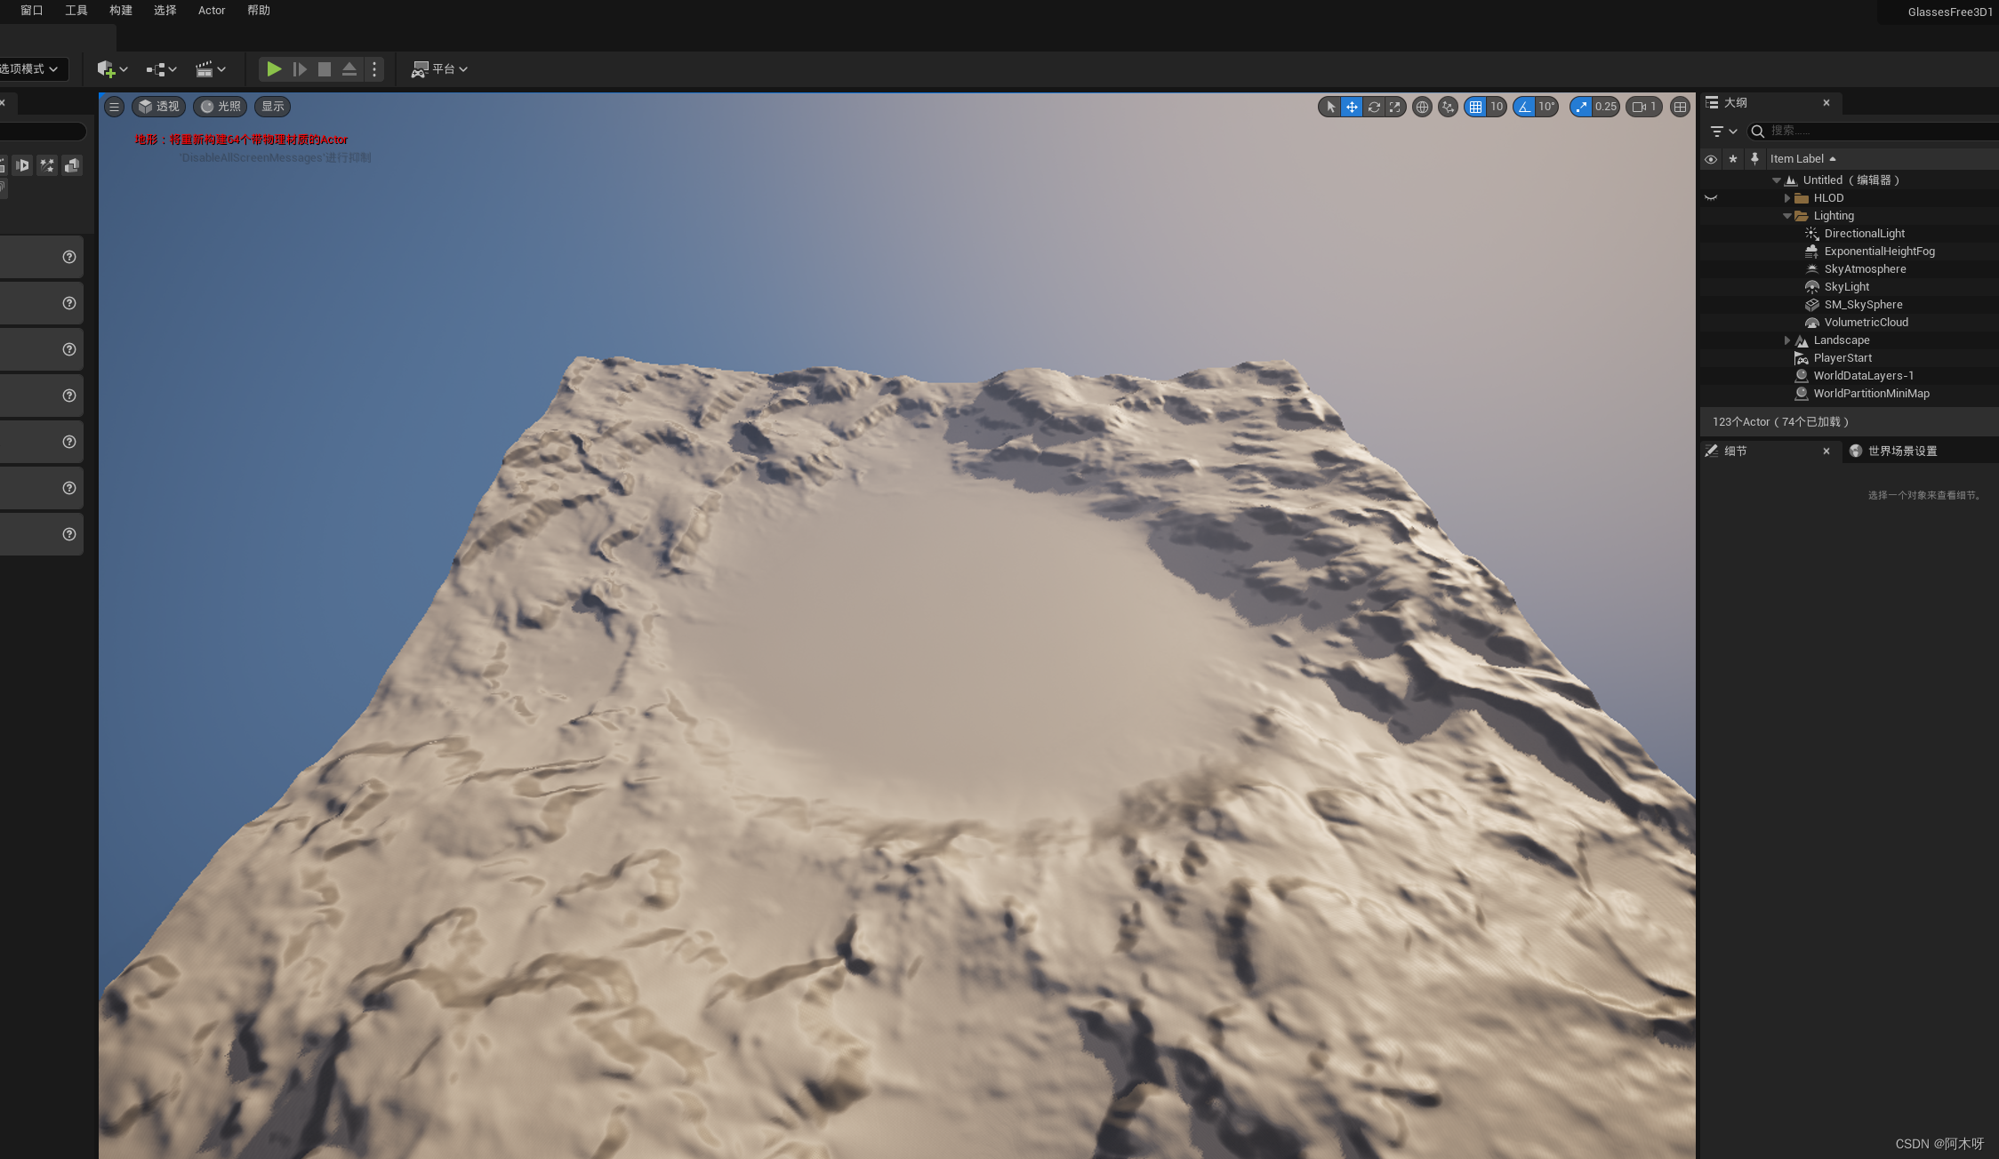1999x1159 pixels.
Task: Click the 光照 lit view mode button
Action: point(220,107)
